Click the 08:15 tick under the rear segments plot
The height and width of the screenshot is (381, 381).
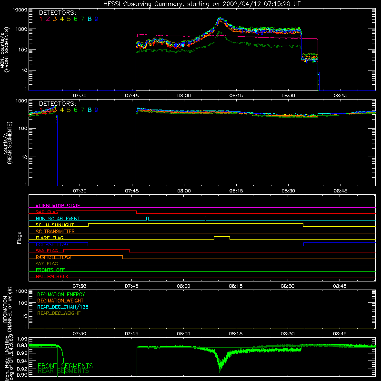click(236, 191)
